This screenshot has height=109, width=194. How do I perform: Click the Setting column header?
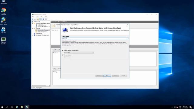click(55, 72)
